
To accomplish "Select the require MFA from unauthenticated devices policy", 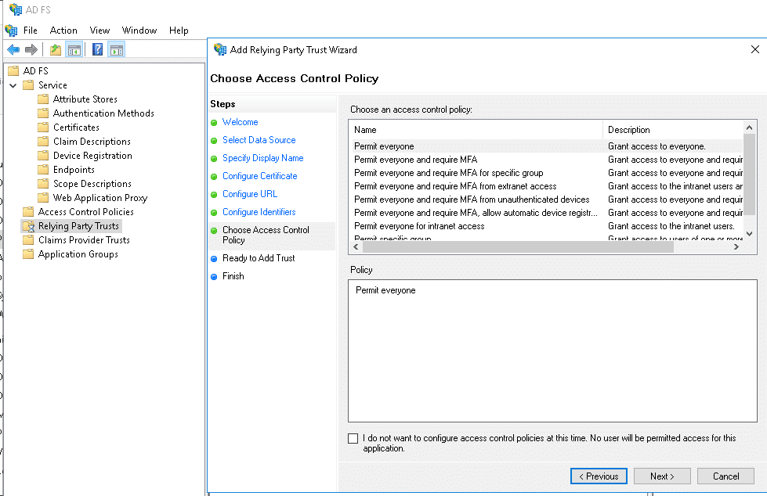I will [x=546, y=199].
